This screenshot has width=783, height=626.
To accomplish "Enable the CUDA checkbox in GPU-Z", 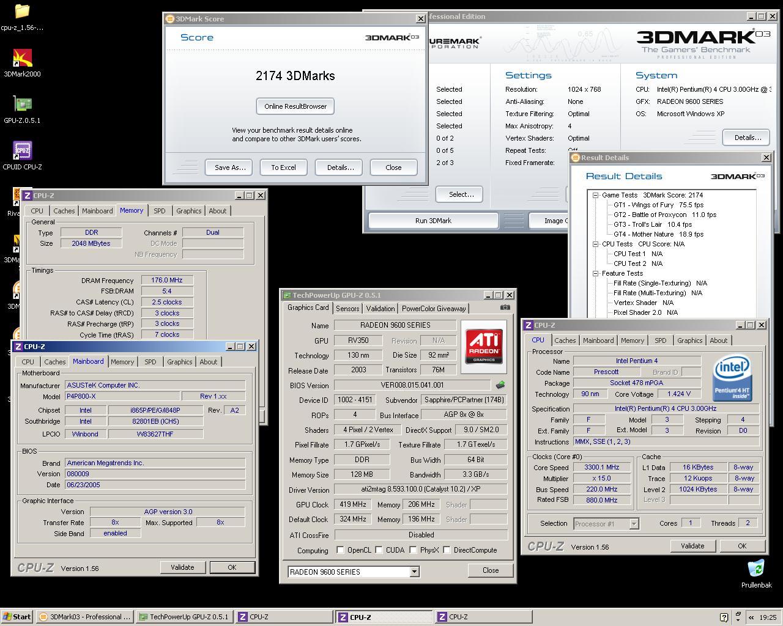I will click(x=379, y=550).
